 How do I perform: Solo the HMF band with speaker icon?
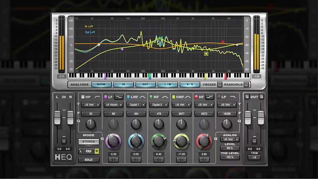pos(181,160)
